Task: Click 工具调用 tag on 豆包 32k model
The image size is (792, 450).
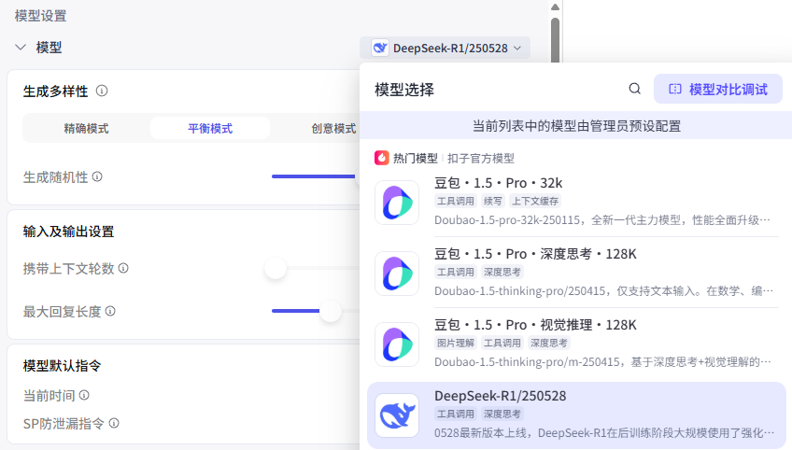Action: click(x=456, y=201)
